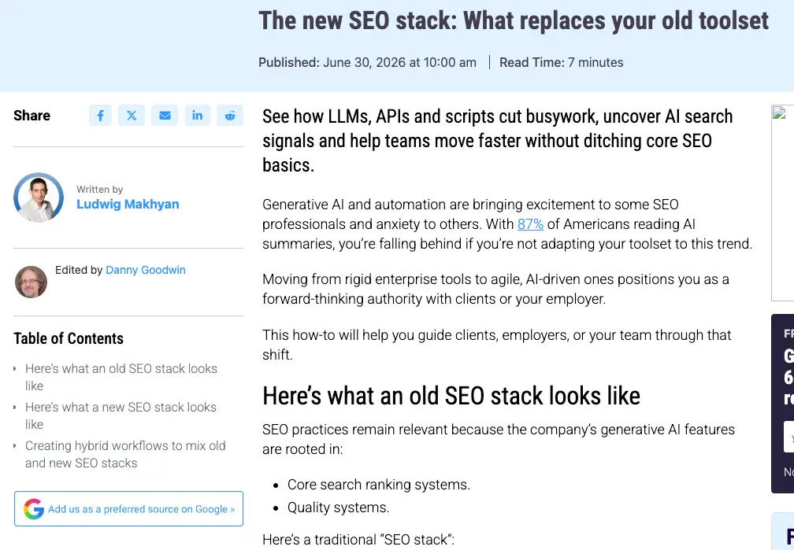
Task: Click the 'Read Time: 7 minutes' text
Action: coord(561,62)
